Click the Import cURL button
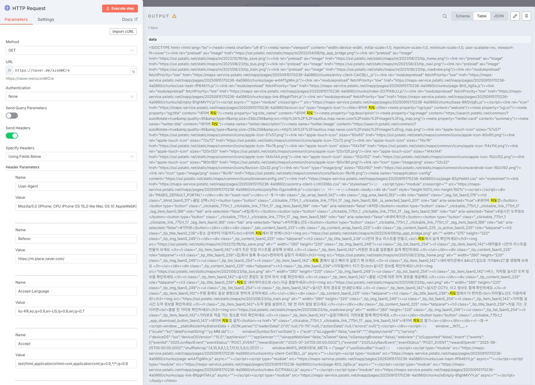The height and width of the screenshot is (385, 535). point(123,32)
